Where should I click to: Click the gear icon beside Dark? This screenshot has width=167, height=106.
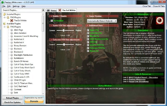point(12,93)
